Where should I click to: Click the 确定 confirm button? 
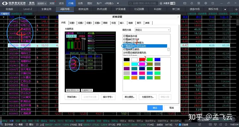(x=155, y=108)
